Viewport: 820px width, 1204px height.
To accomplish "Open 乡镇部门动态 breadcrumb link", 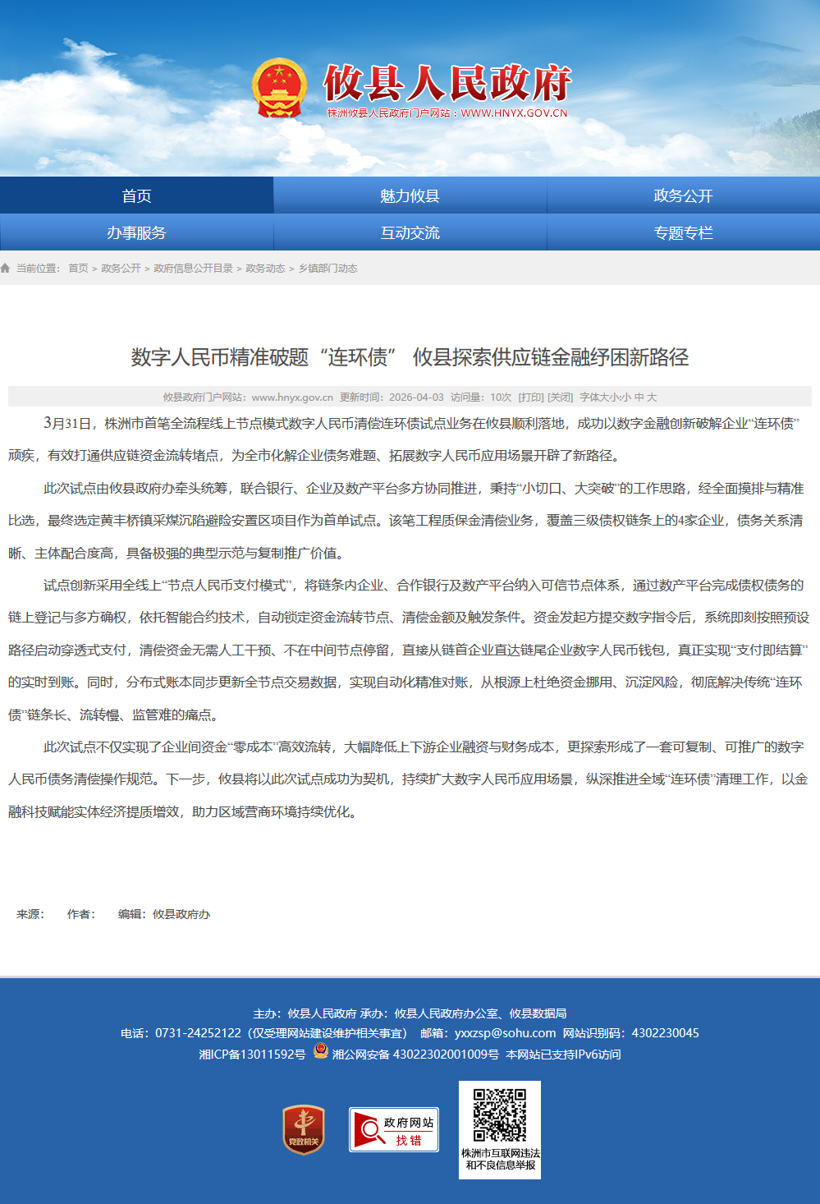I will 328,269.
